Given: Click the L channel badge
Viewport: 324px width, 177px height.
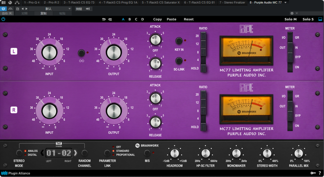Looking at the screenshot, I should [14, 51].
